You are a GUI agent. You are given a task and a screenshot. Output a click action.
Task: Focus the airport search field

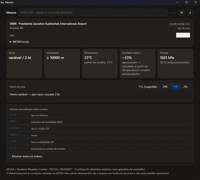click(x=93, y=12)
